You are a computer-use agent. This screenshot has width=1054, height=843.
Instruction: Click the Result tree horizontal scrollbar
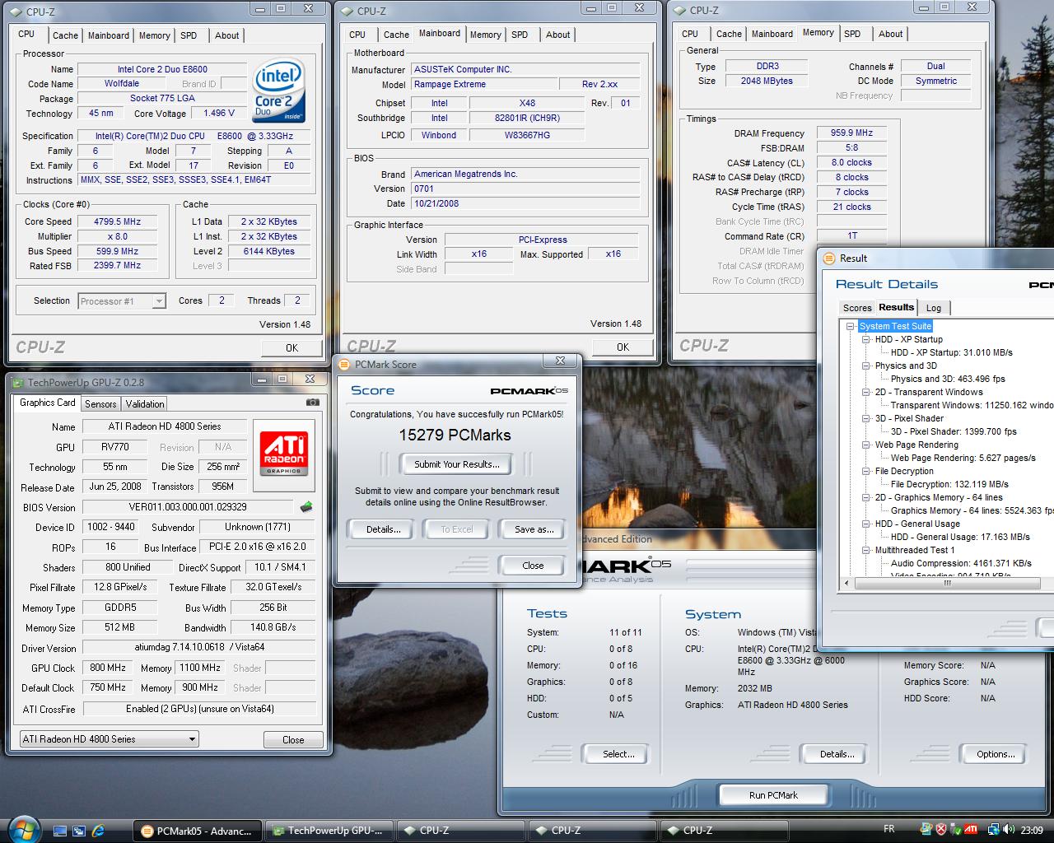click(947, 583)
